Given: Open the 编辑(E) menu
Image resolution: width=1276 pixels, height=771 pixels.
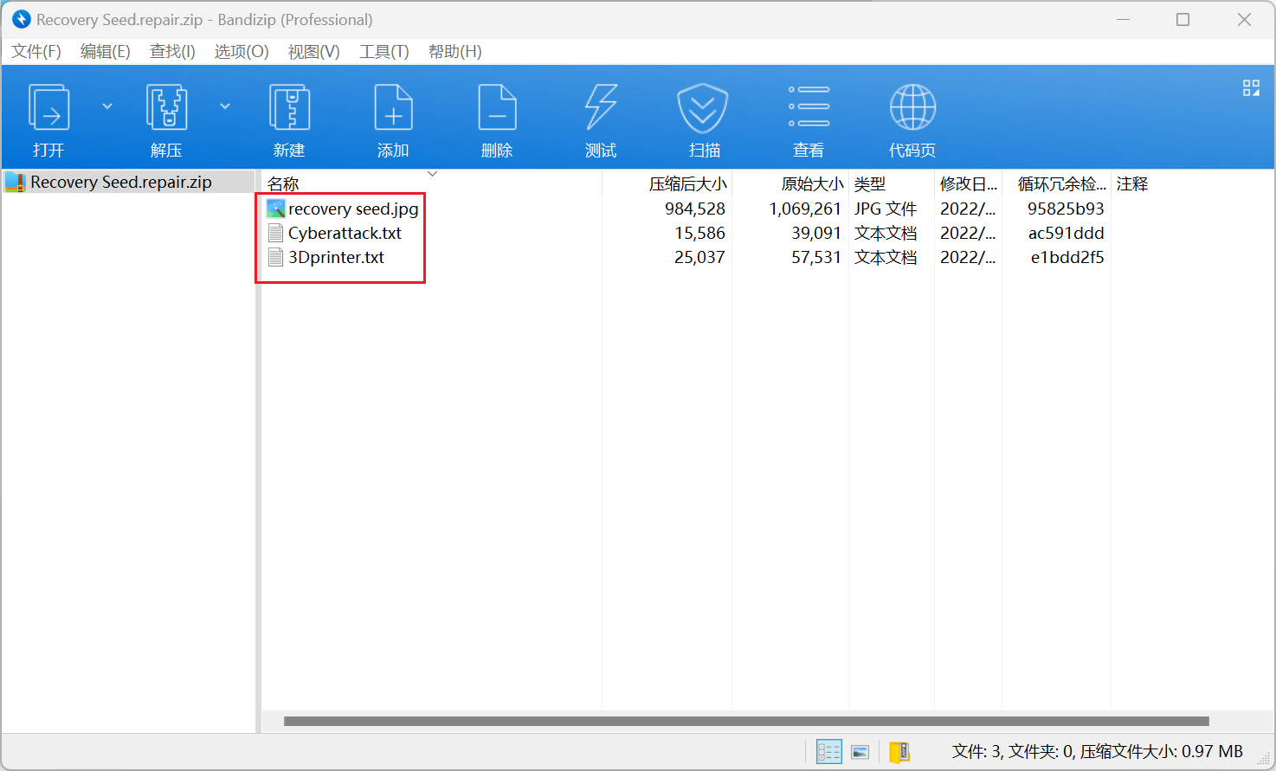Looking at the screenshot, I should [106, 52].
